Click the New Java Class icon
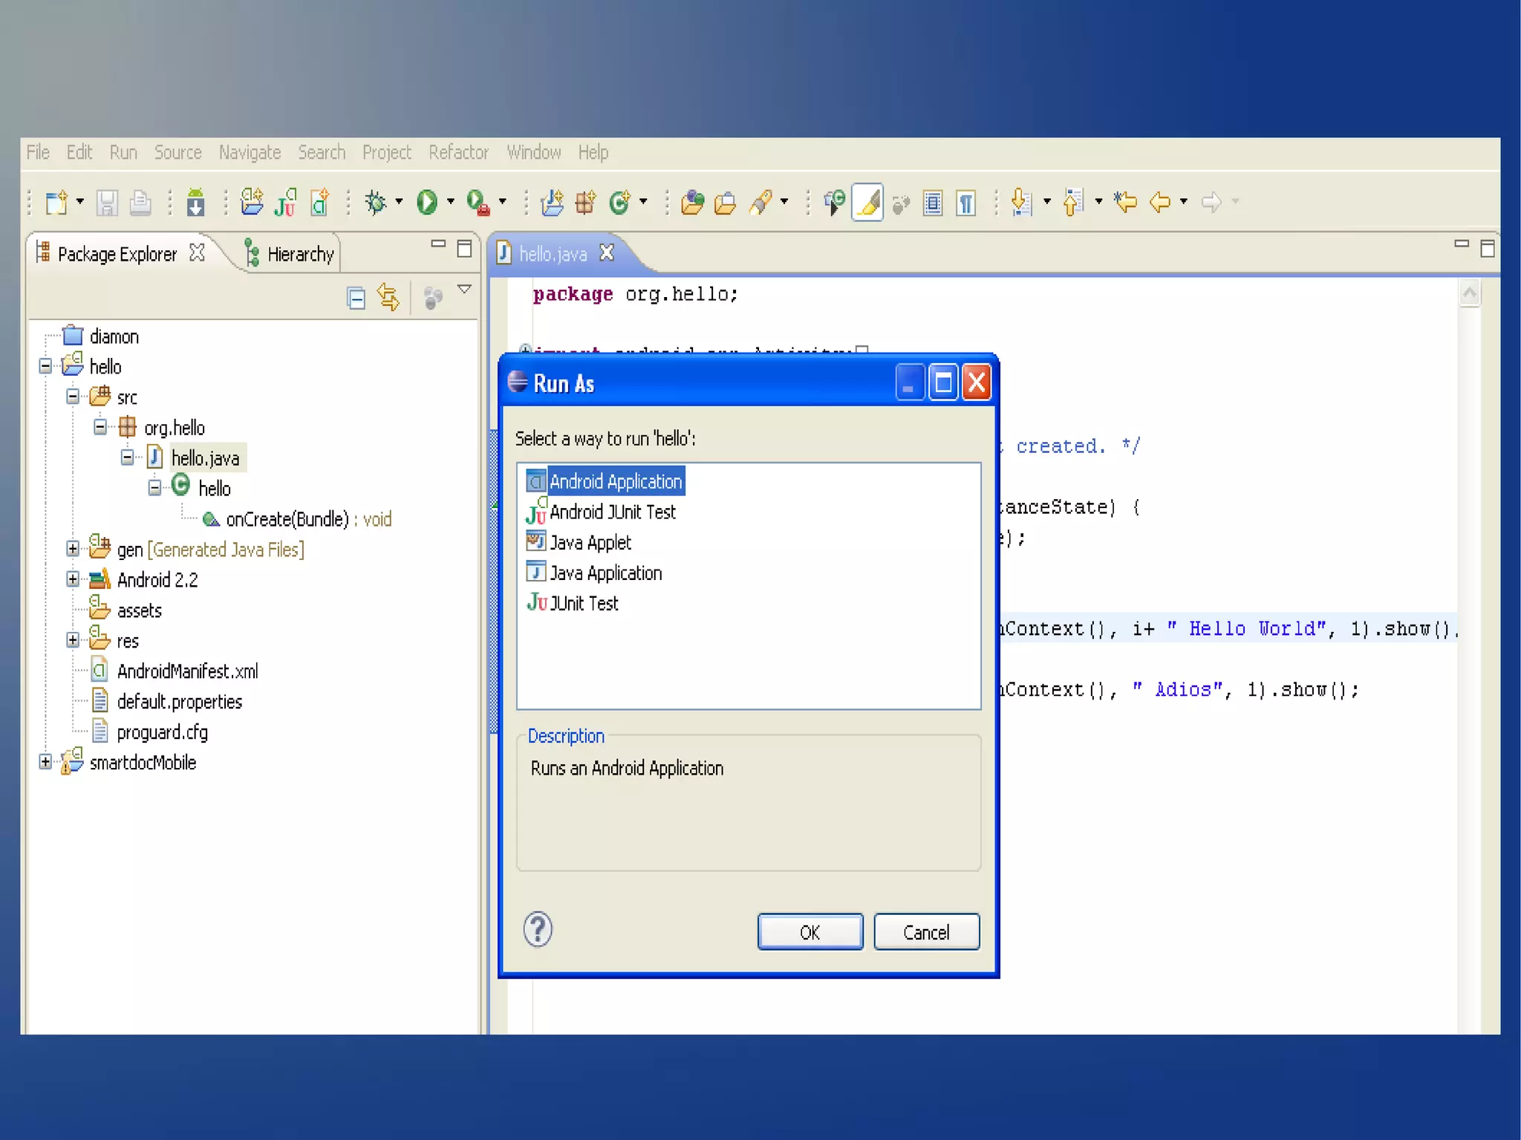 [x=619, y=202]
